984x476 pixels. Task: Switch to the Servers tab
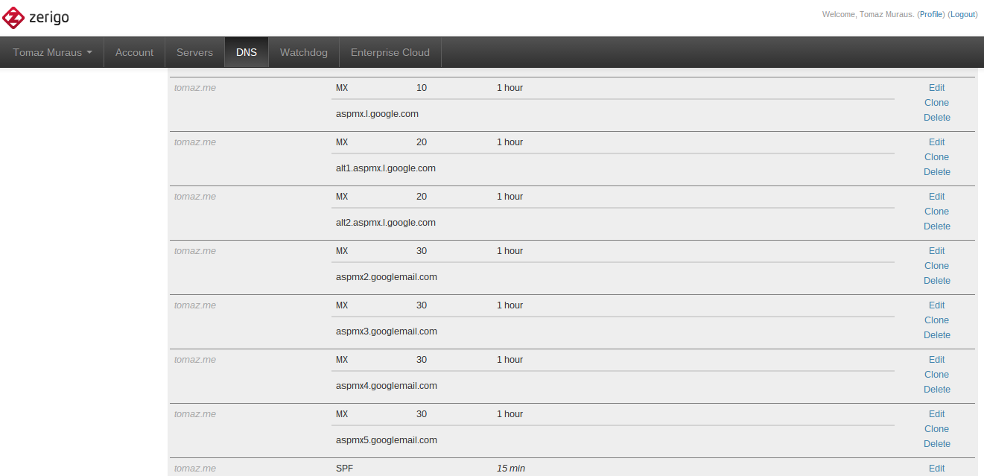click(194, 52)
